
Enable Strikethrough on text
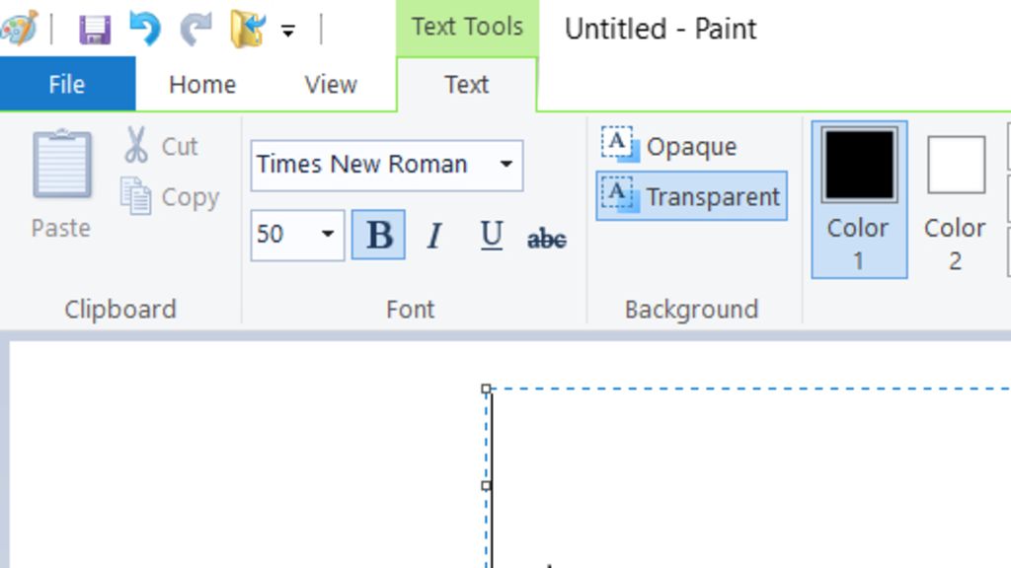pyautogui.click(x=547, y=238)
